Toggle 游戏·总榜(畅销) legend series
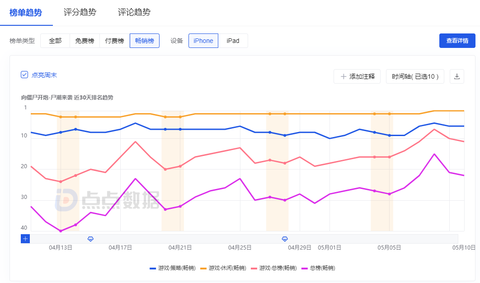 pyautogui.click(x=274, y=268)
